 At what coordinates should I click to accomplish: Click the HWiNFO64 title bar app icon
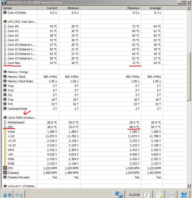click(4, 2)
